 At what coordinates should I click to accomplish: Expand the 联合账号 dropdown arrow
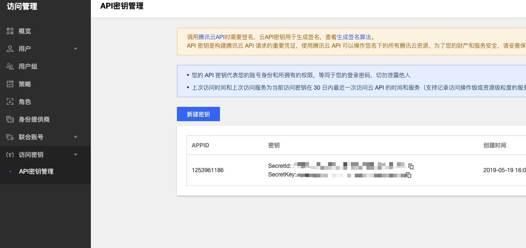tap(76, 137)
